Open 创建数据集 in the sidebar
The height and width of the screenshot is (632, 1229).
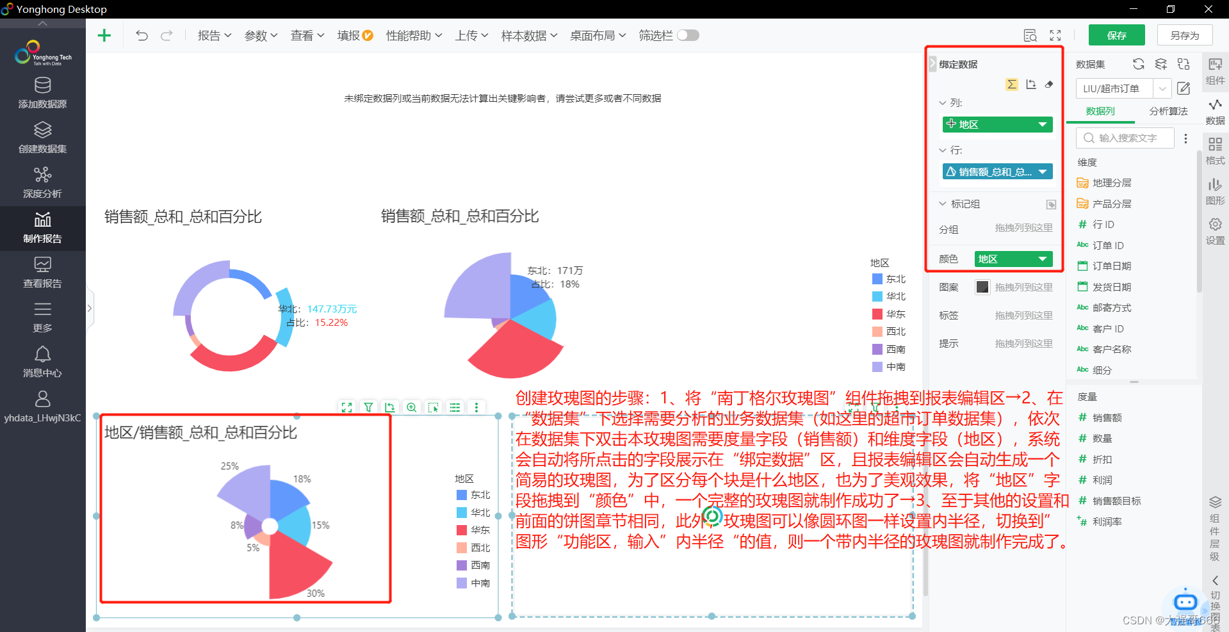(42, 138)
